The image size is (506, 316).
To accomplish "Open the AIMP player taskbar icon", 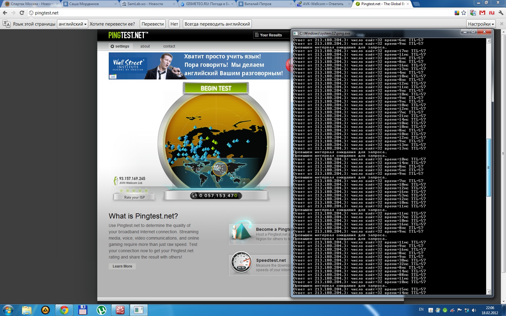I will (x=45, y=310).
